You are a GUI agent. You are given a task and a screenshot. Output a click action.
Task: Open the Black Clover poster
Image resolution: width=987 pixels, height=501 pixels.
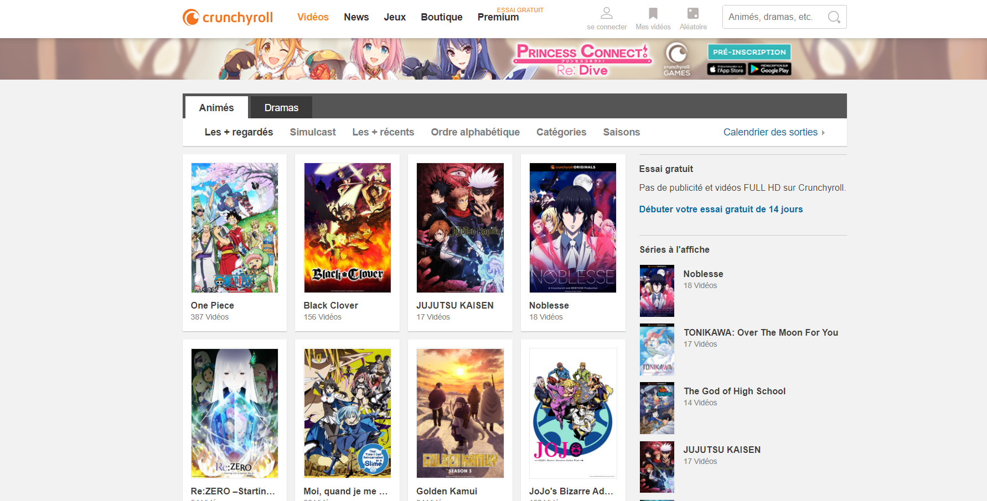(347, 228)
